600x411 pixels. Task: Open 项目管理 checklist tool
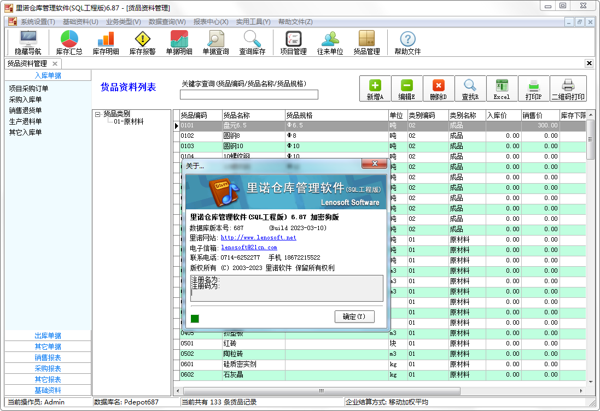pos(294,43)
